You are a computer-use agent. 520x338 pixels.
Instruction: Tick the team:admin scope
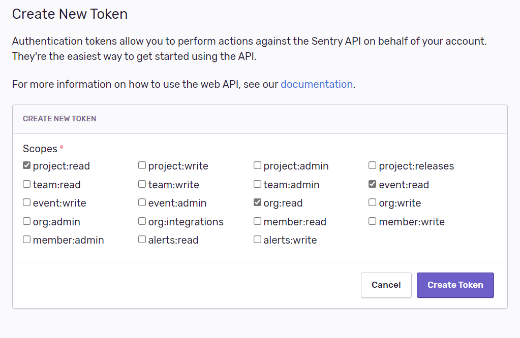258,184
